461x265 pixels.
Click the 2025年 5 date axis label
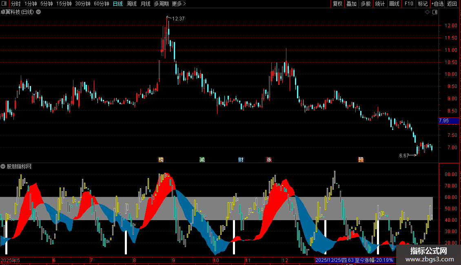pos(10,260)
